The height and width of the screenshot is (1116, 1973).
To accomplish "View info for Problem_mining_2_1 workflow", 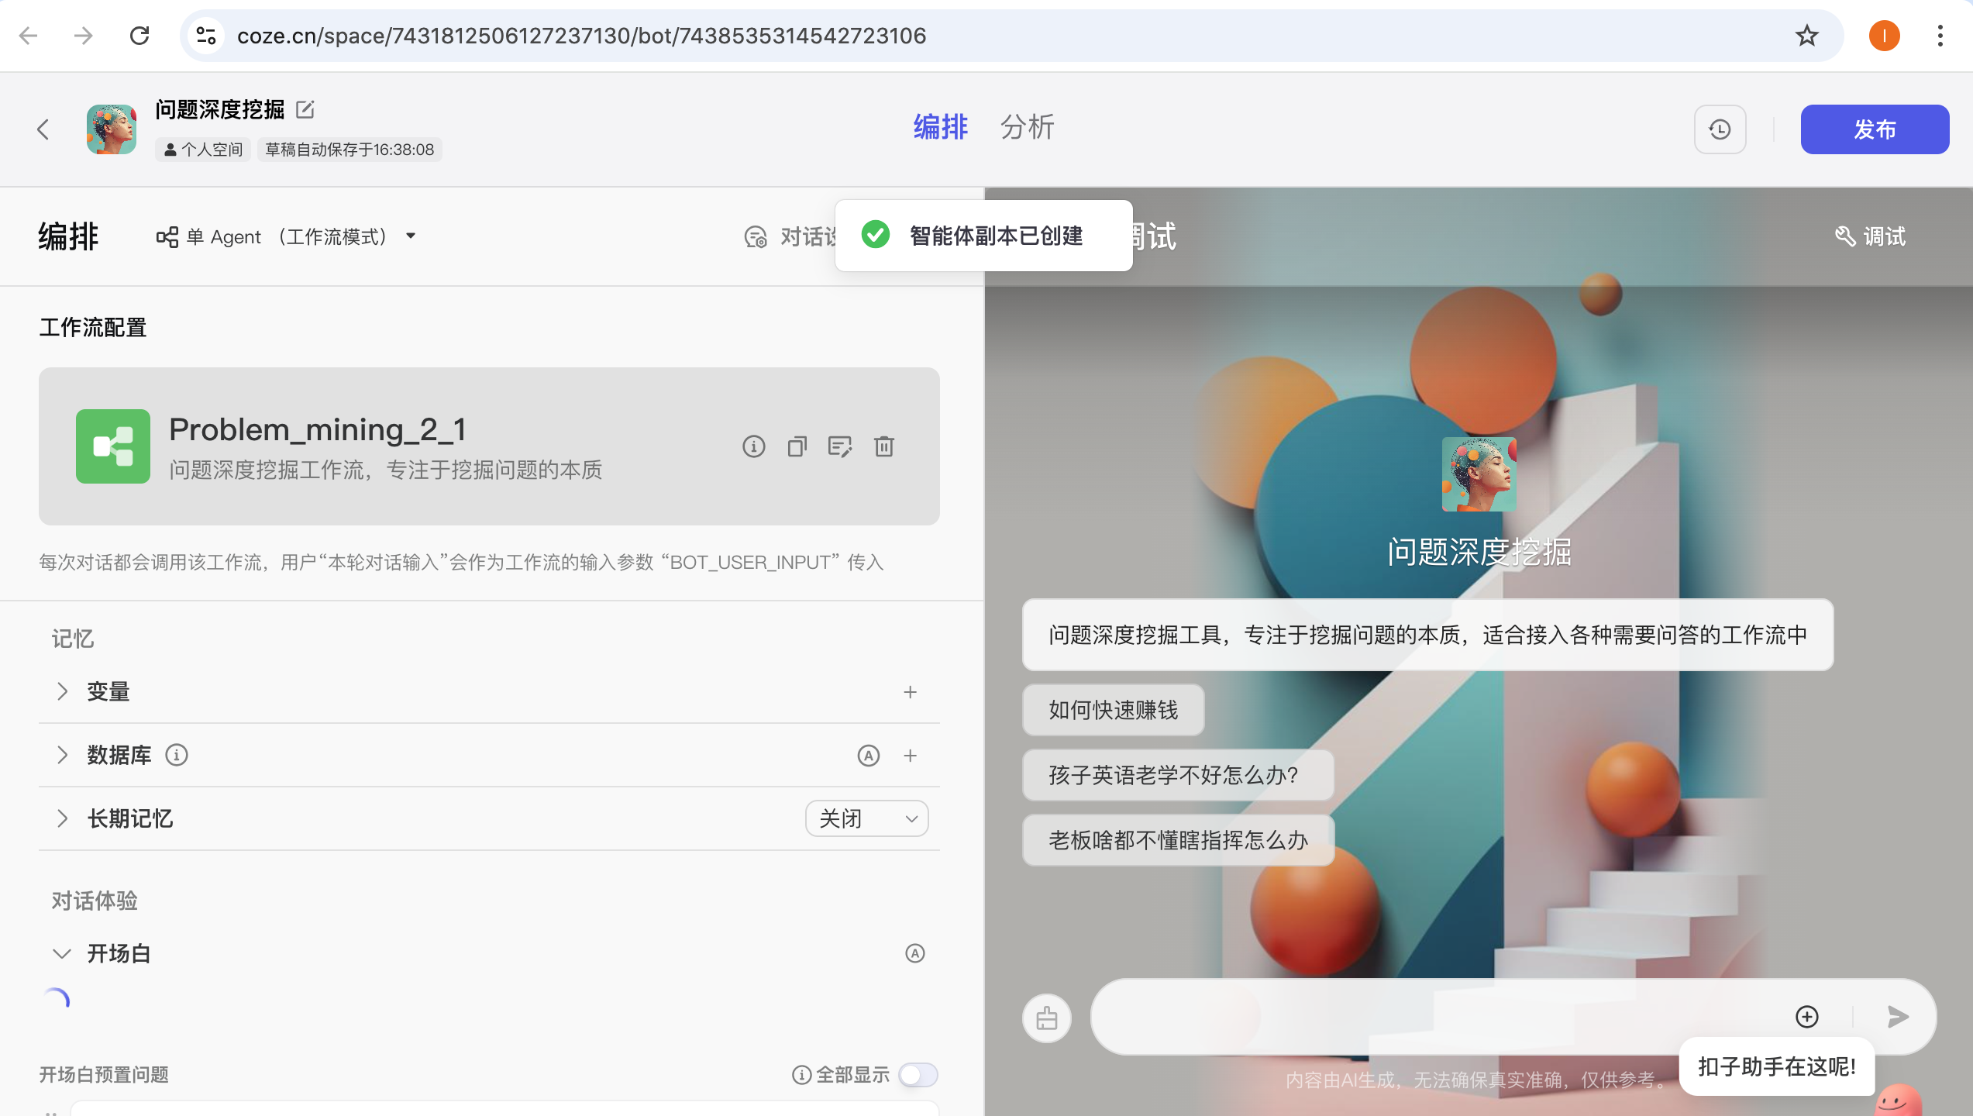I will (753, 446).
